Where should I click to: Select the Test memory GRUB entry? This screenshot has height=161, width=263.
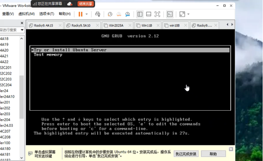coord(48,55)
